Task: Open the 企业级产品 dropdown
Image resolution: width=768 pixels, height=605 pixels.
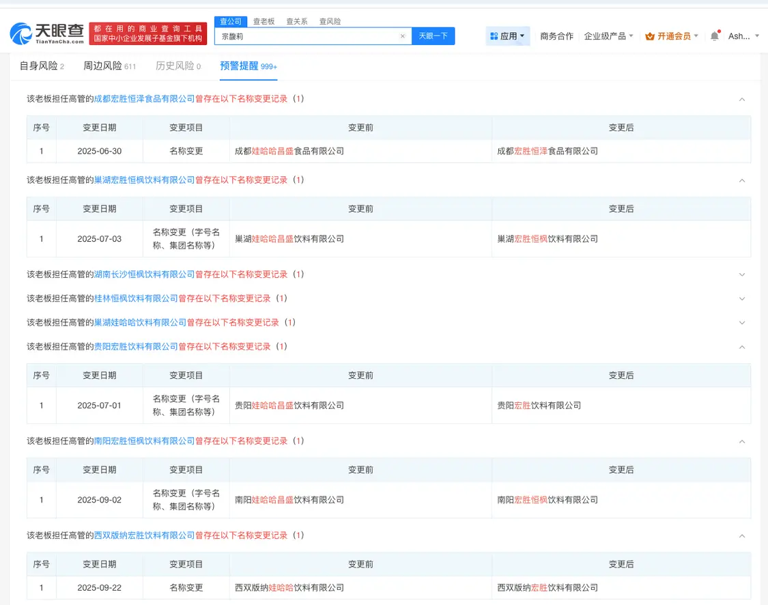Action: [608, 36]
